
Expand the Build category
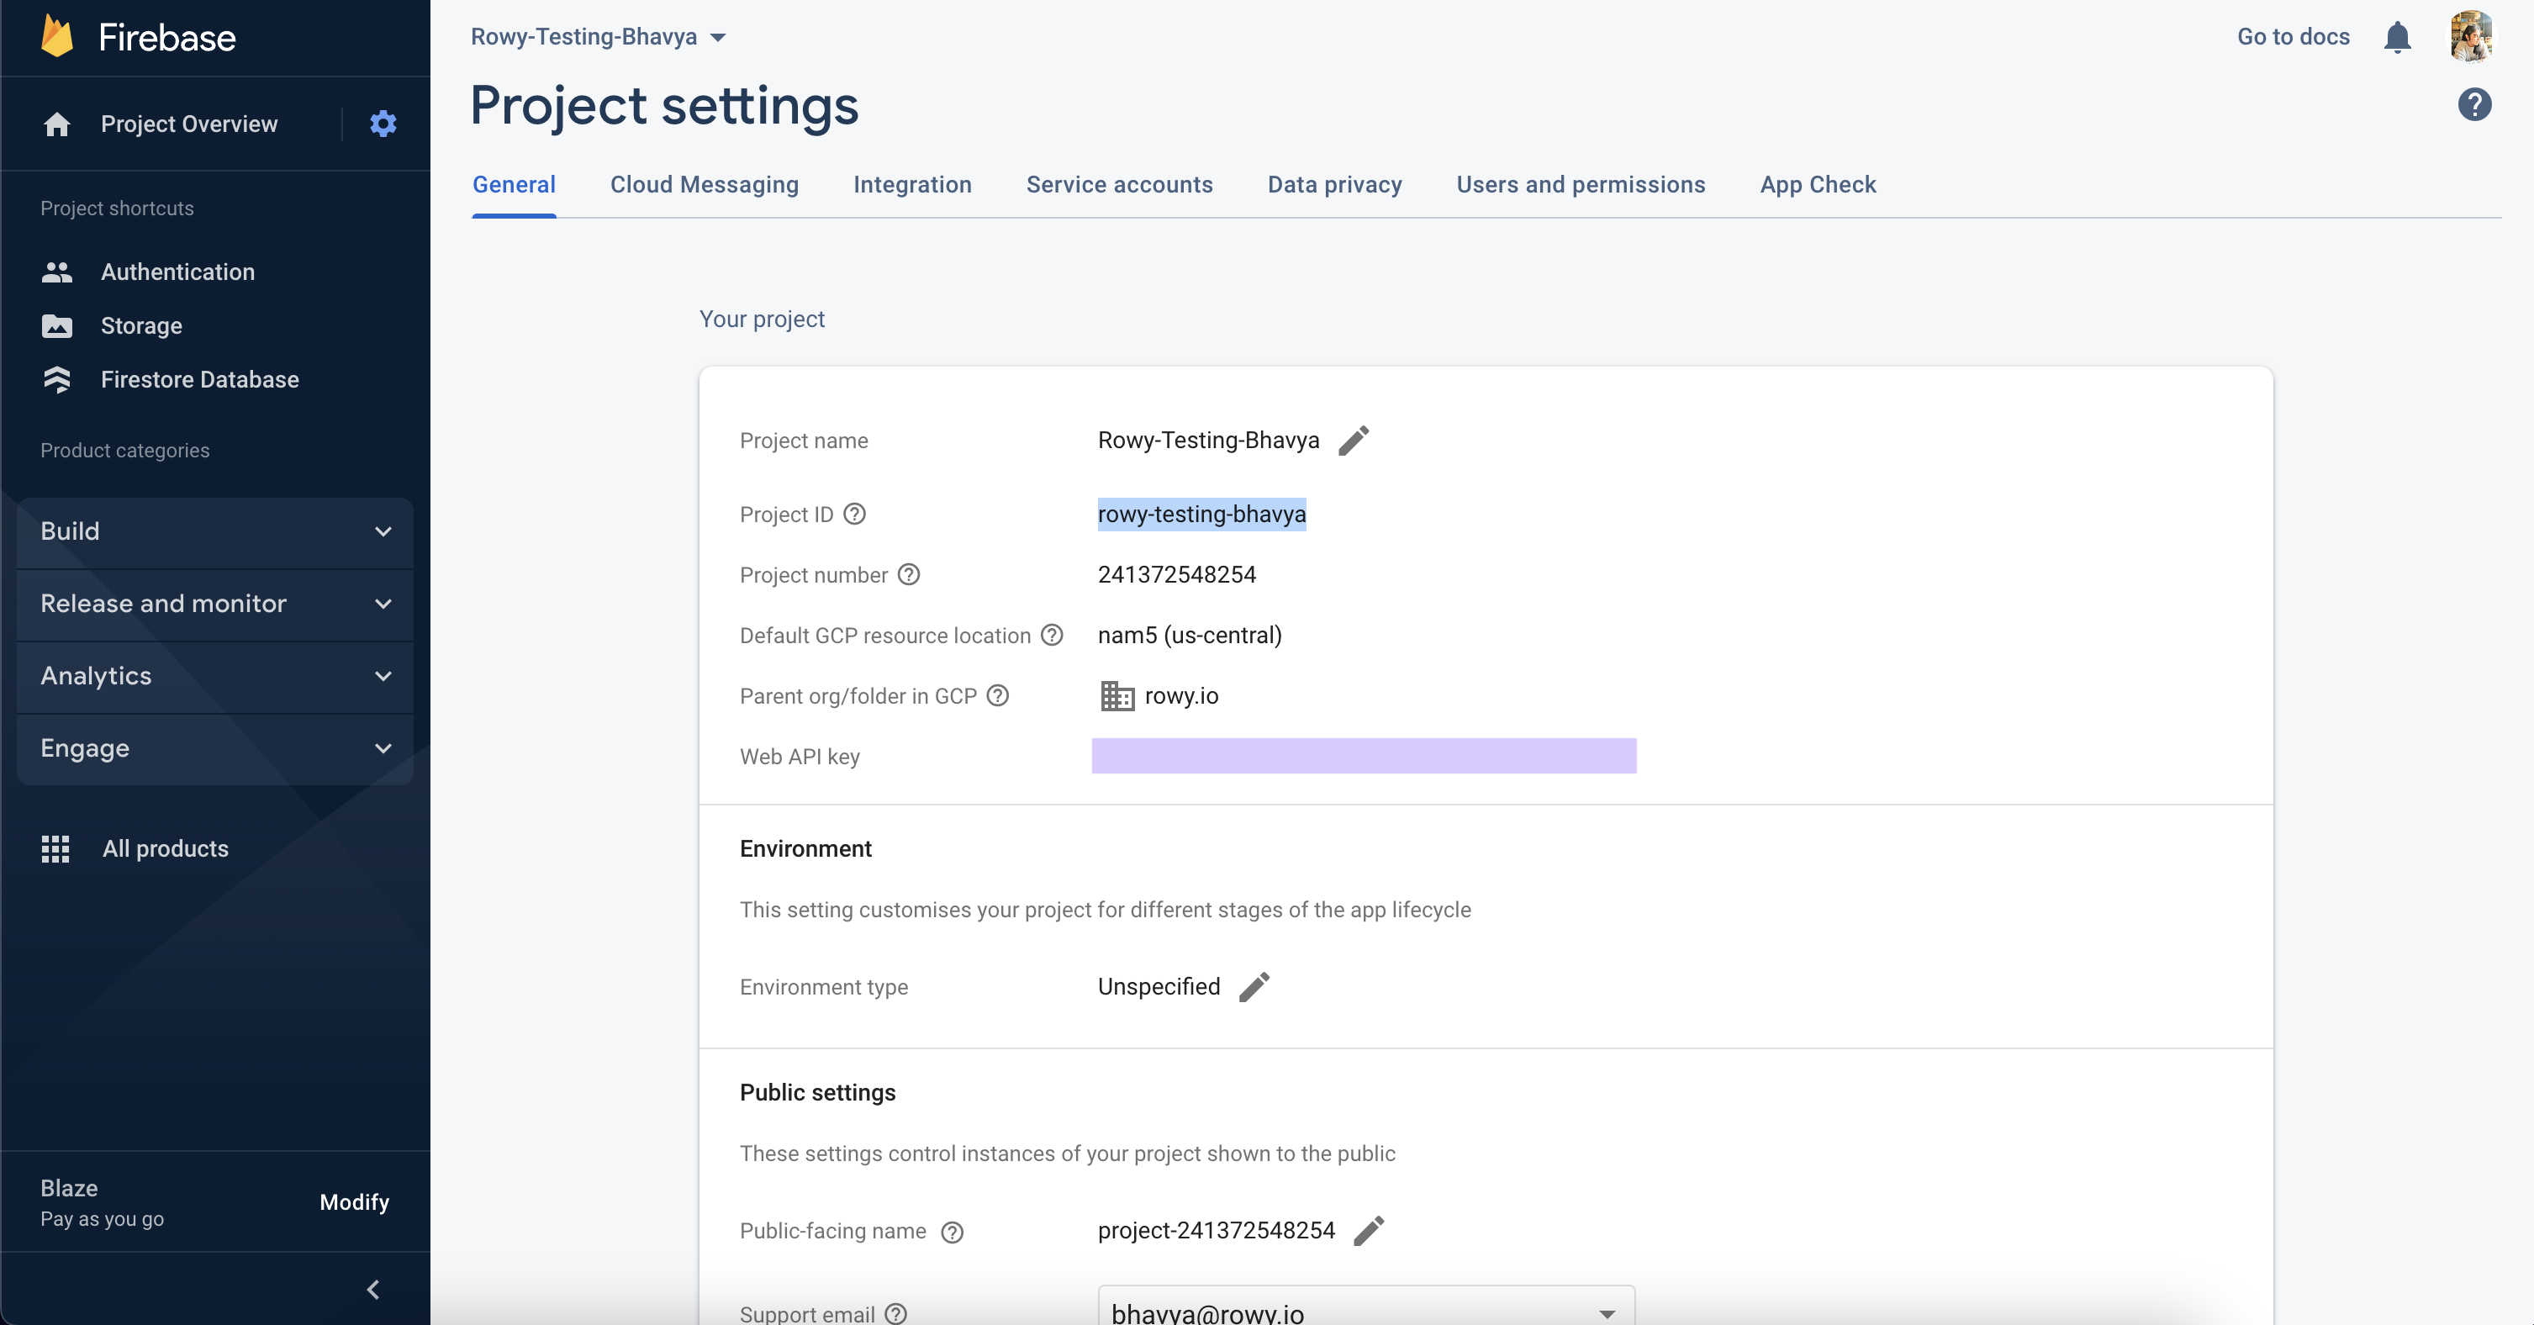coord(214,531)
